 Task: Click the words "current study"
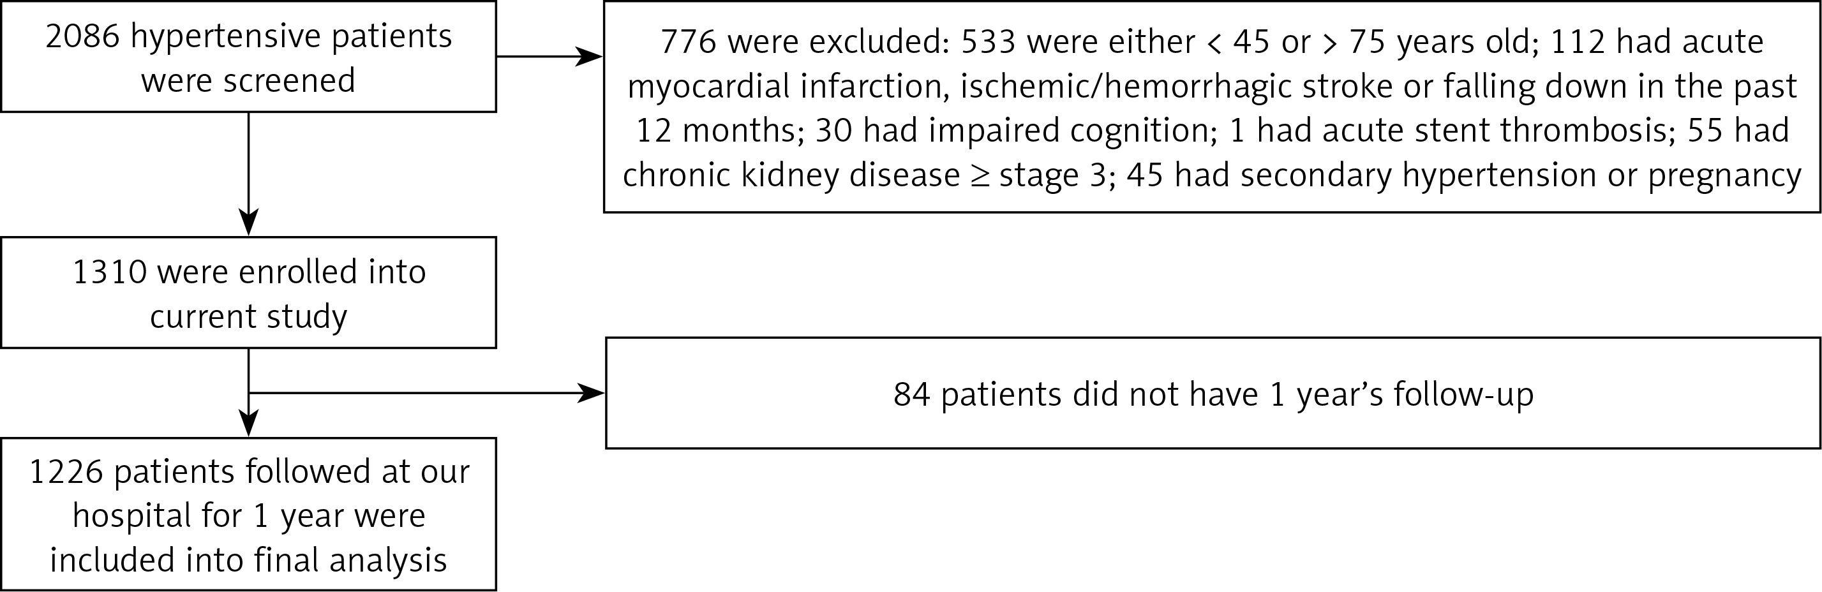coord(248,316)
